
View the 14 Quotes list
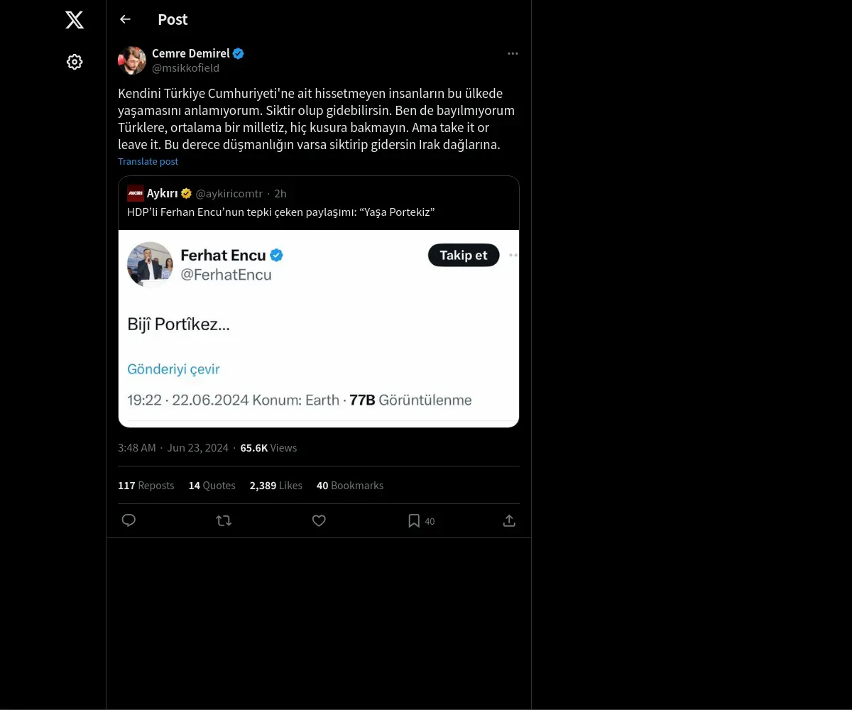pyautogui.click(x=212, y=486)
